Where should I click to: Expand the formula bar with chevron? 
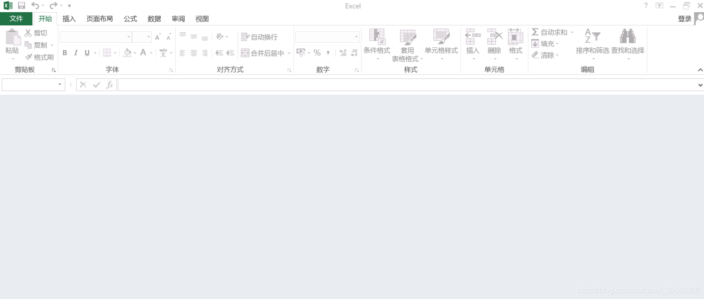[x=700, y=85]
